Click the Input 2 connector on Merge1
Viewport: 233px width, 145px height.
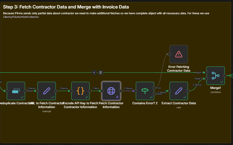click(206, 79)
